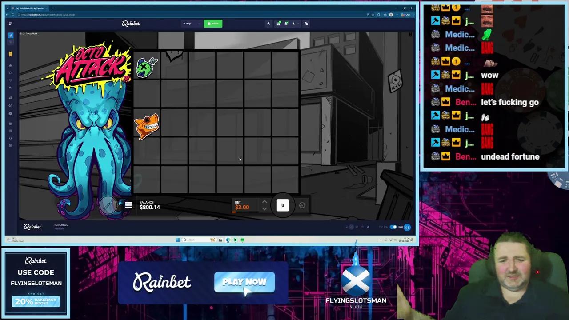Click the Rainbet logo in header

pos(131,24)
